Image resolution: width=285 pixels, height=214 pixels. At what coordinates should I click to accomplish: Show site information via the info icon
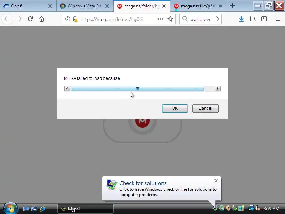[68, 19]
